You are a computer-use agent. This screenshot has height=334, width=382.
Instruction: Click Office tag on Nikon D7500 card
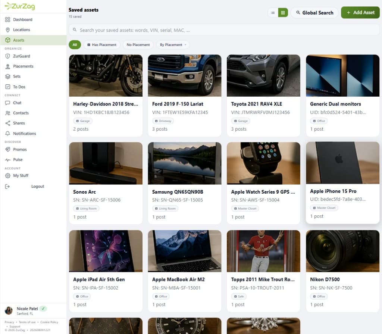pyautogui.click(x=319, y=296)
